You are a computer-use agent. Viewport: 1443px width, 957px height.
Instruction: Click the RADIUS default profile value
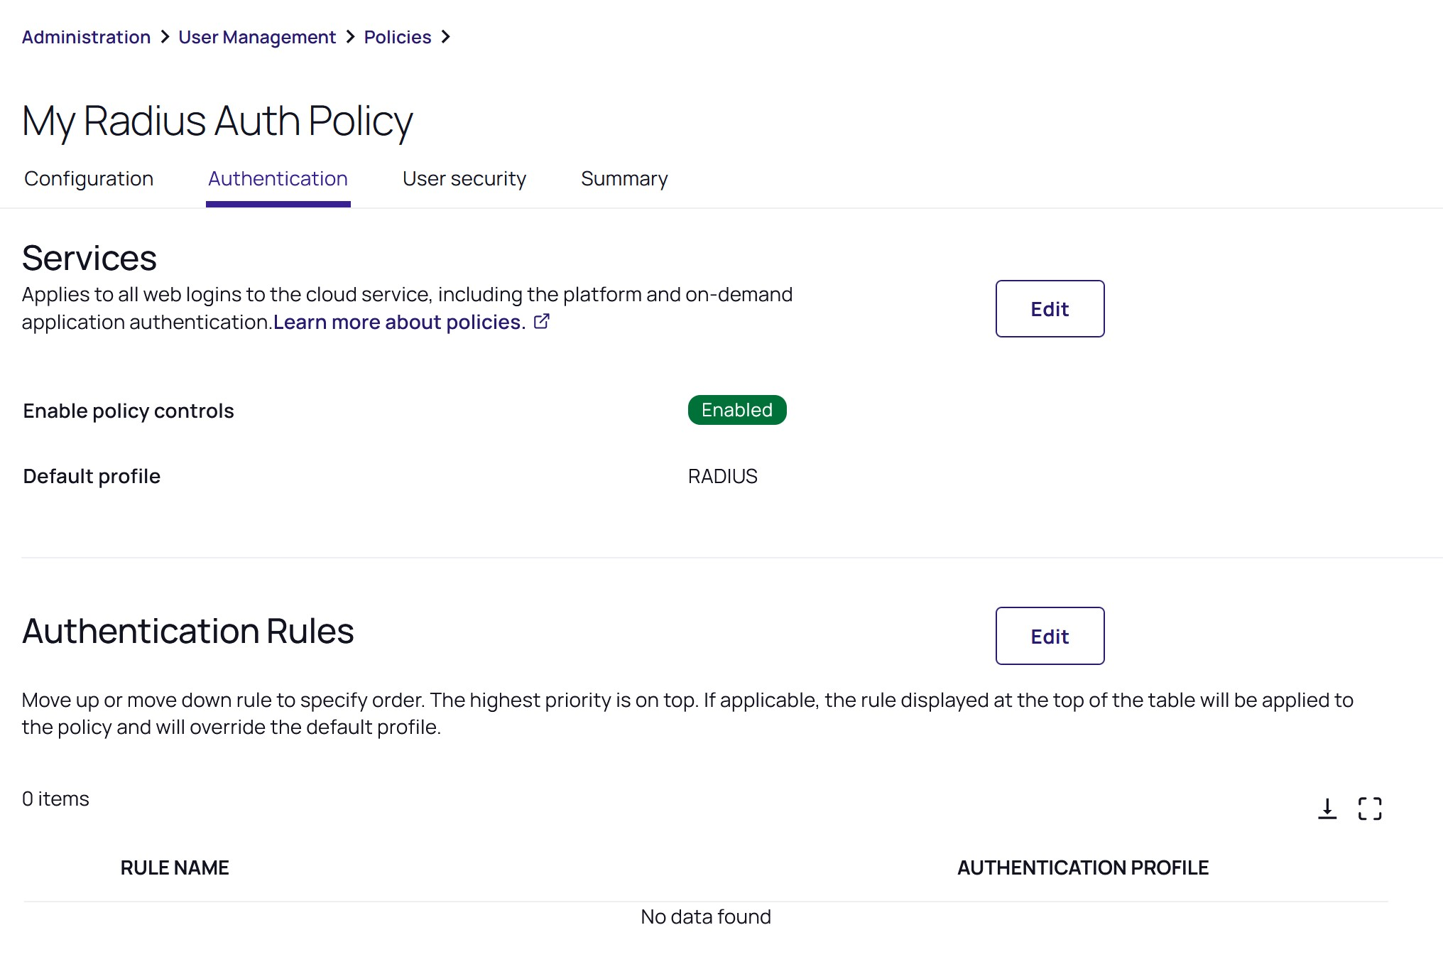[x=722, y=476]
